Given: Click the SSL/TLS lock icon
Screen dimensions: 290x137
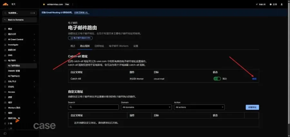Looking at the screenshot, I should tap(5, 81).
